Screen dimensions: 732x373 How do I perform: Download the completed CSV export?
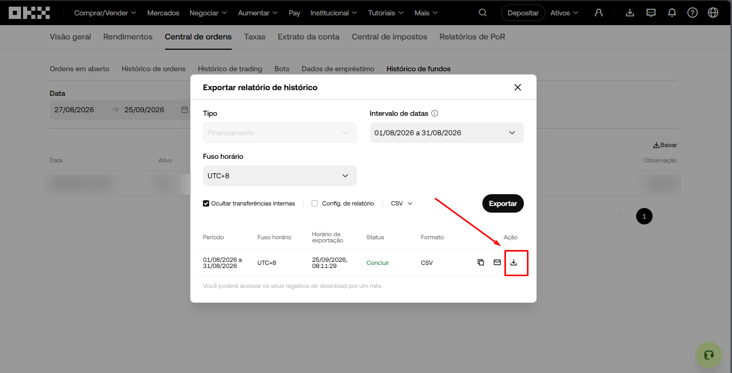pyautogui.click(x=514, y=262)
